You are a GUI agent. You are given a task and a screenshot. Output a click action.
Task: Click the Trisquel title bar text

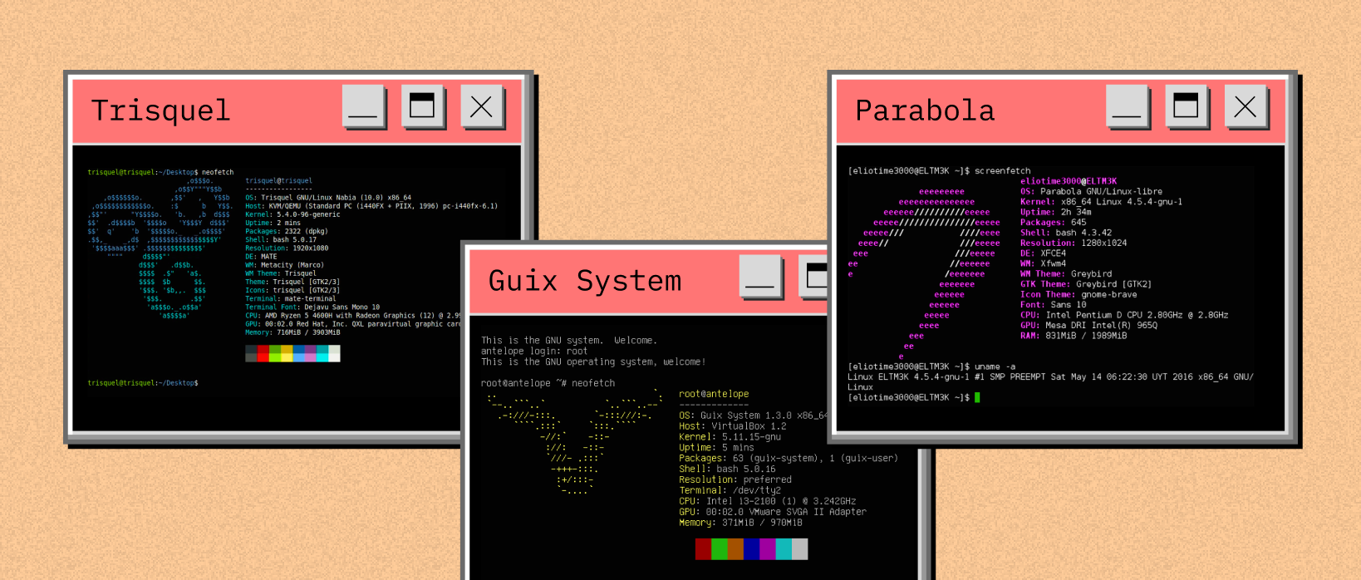160,111
